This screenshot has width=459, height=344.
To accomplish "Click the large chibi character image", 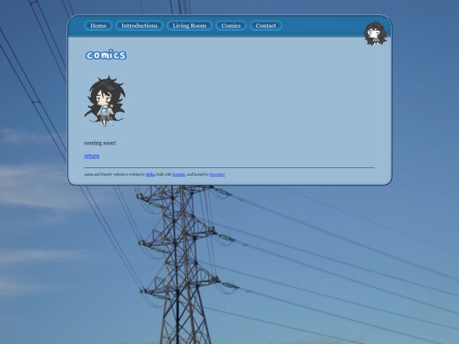I will coord(105,101).
